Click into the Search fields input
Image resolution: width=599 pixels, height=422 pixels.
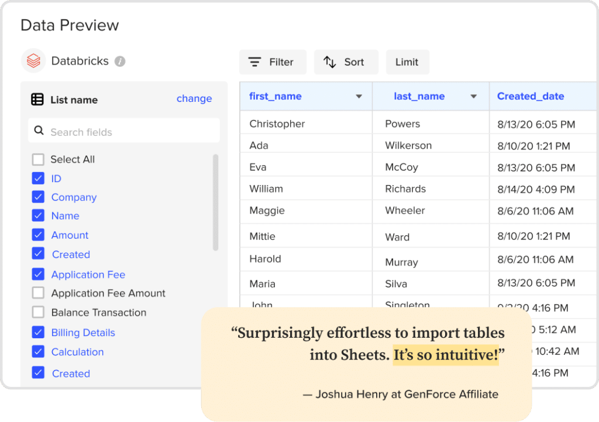[x=129, y=132]
